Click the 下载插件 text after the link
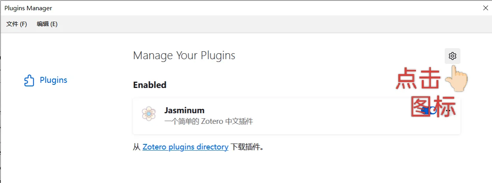This screenshot has width=492, height=183. [246, 147]
